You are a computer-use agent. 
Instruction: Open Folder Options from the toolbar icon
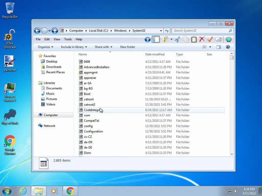165,40
